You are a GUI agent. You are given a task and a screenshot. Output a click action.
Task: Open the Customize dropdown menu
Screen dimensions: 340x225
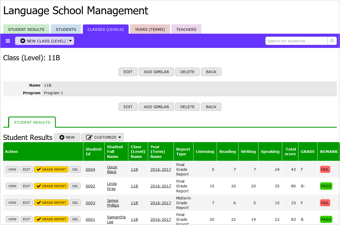pyautogui.click(x=102, y=137)
